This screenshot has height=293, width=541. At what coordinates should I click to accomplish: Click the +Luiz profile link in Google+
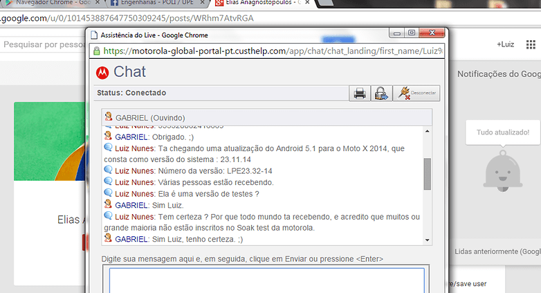coord(506,44)
